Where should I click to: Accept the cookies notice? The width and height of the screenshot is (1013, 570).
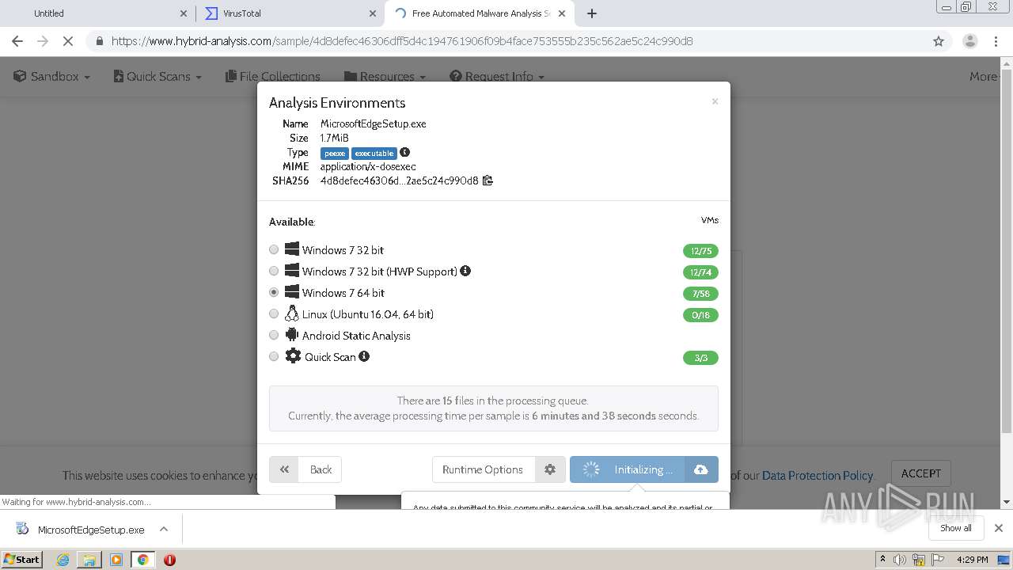(x=921, y=473)
